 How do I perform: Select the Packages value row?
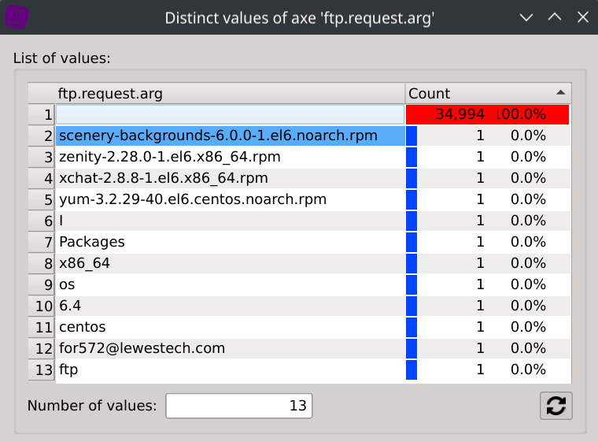(92, 242)
